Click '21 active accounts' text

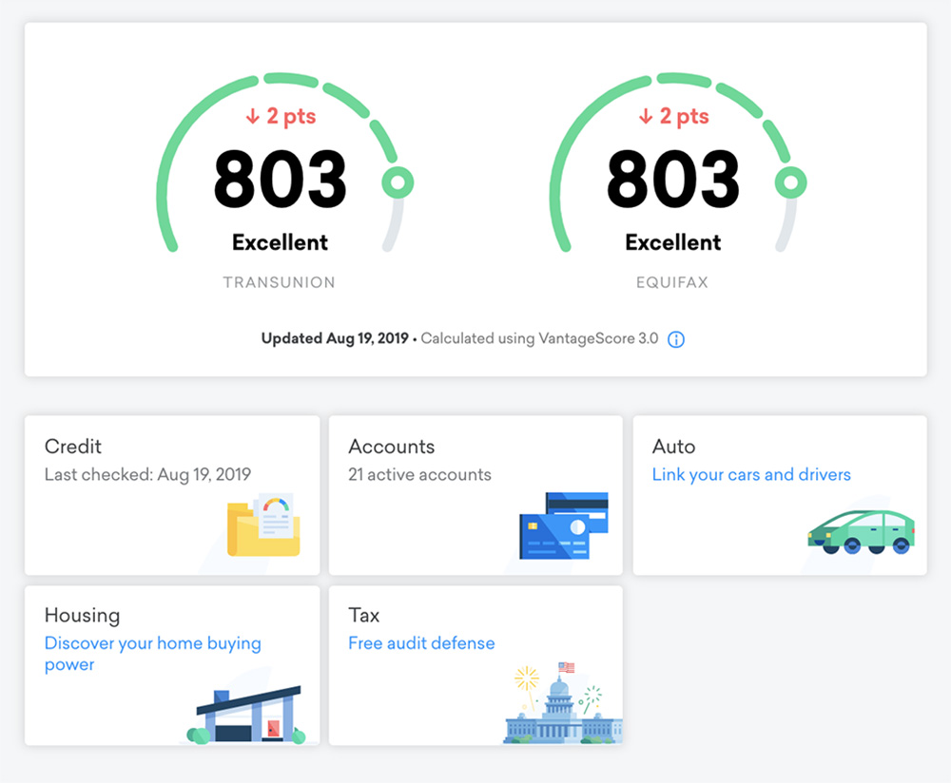[419, 474]
